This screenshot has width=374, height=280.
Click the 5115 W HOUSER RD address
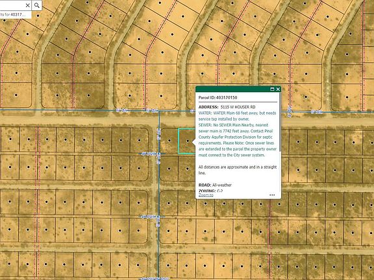[x=238, y=107]
